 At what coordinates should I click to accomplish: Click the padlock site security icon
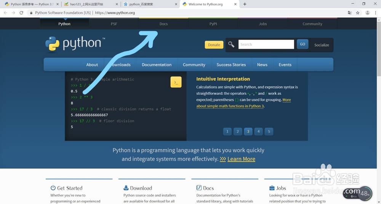[x=31, y=13]
